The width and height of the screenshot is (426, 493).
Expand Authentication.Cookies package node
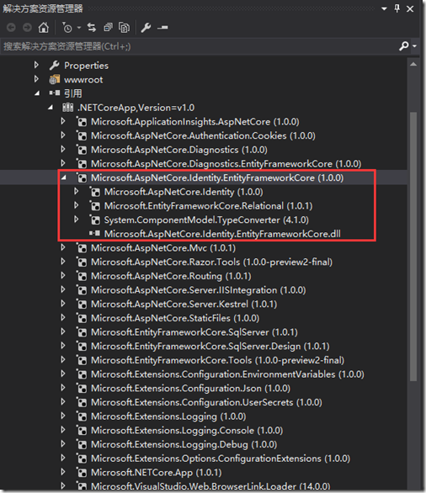[63, 135]
